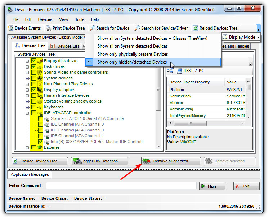Collapse the IDE ATA/ATAPI controller node
The width and height of the screenshot is (268, 217).
[27, 113]
